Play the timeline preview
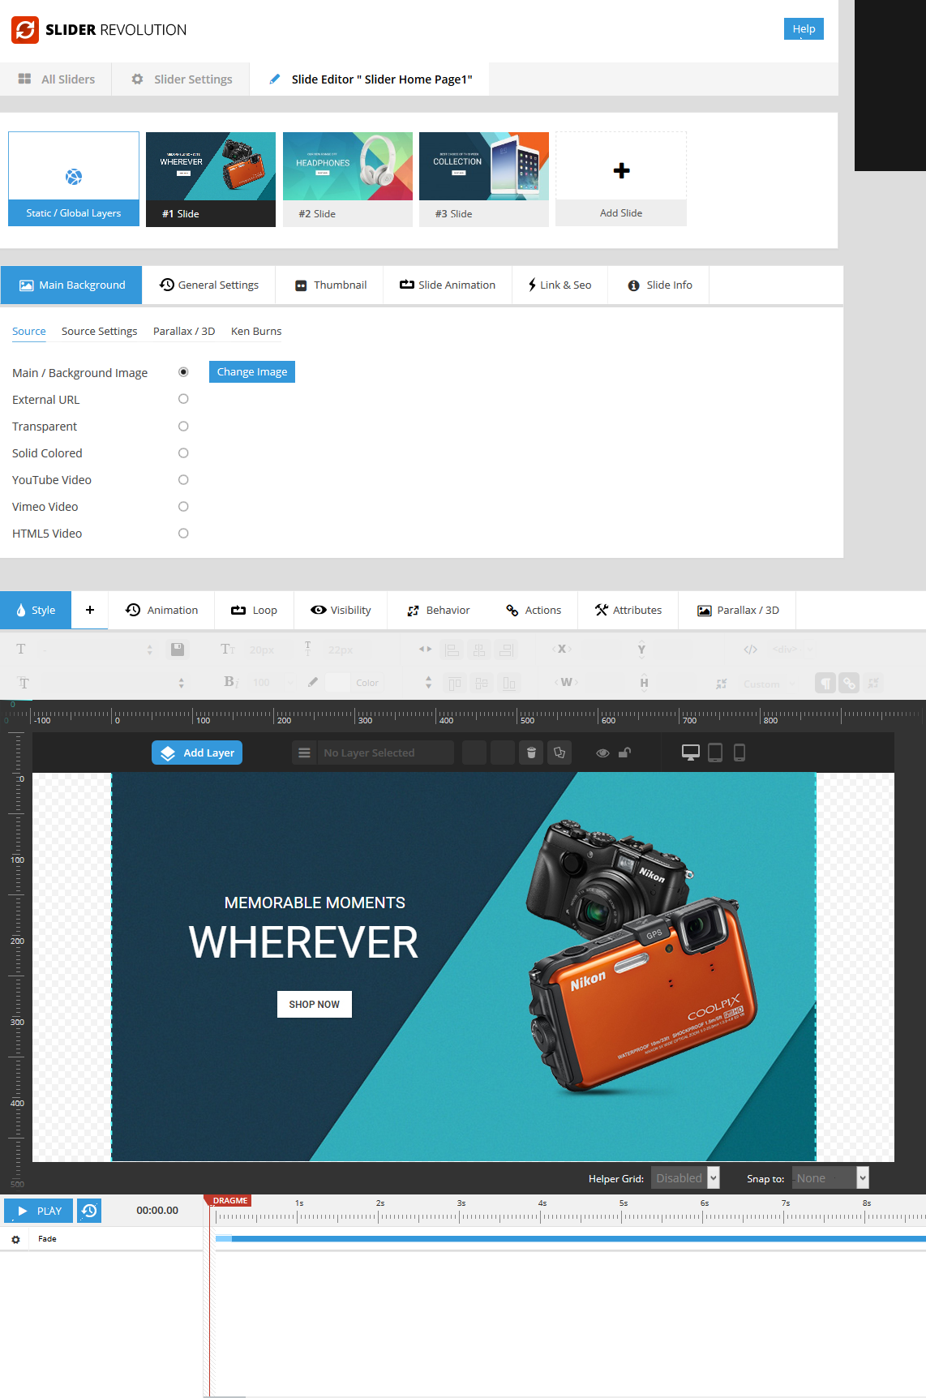Screen dimensions: 926x1398 tap(39, 1211)
